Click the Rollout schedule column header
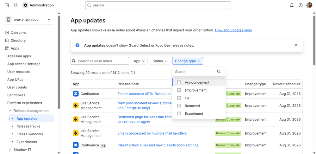The height and width of the screenshot is (154, 316). [x=287, y=84]
